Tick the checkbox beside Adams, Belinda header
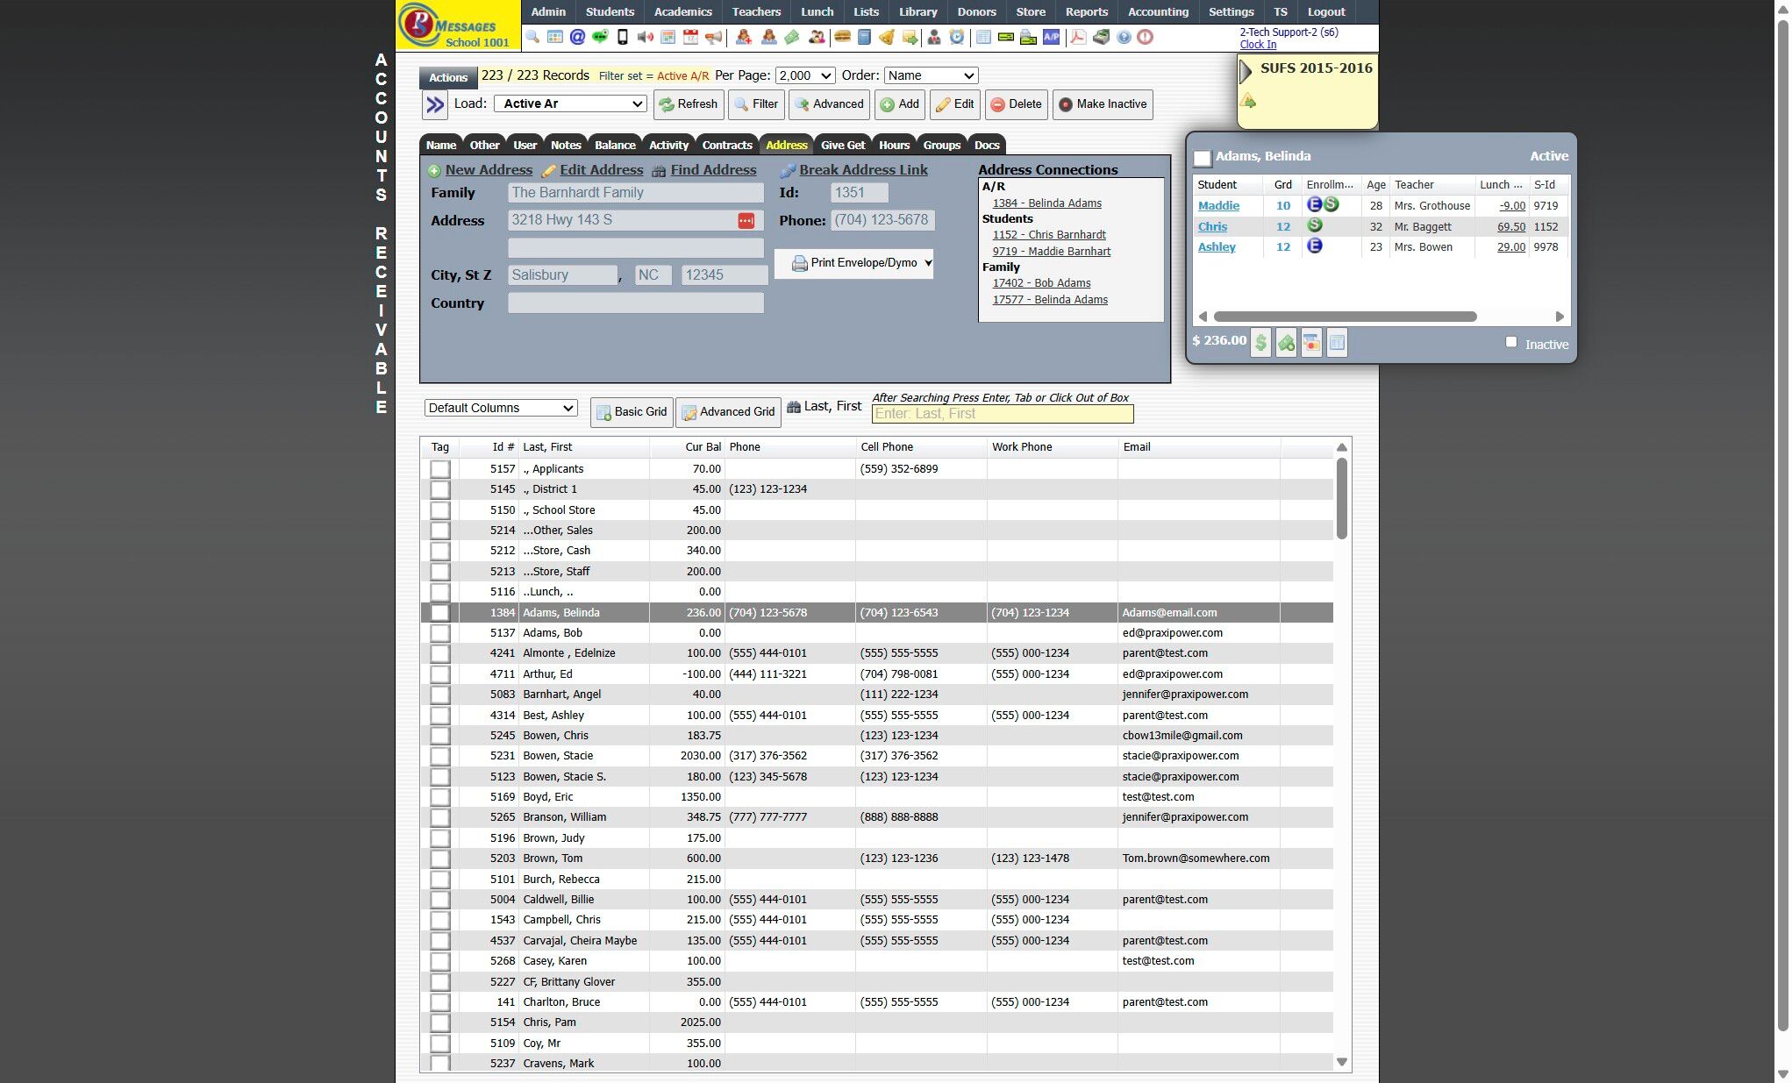The width and height of the screenshot is (1792, 1083). (1203, 158)
